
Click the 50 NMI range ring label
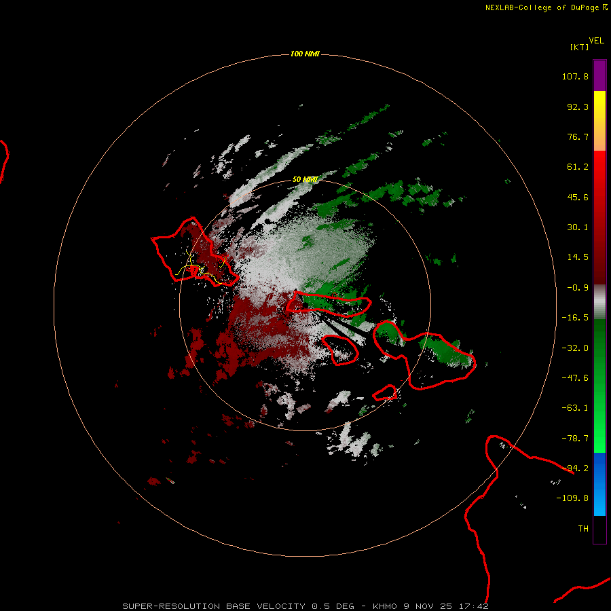(x=305, y=179)
